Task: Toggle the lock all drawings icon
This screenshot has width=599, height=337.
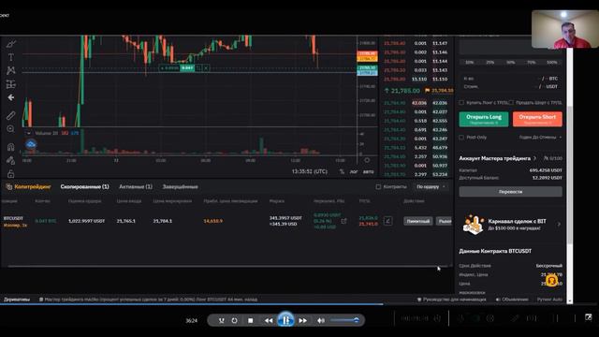Action: pos(10,174)
